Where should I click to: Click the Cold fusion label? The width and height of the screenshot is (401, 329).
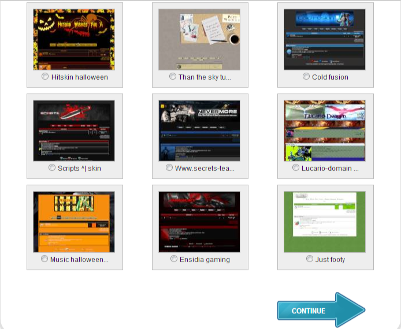pyautogui.click(x=330, y=77)
